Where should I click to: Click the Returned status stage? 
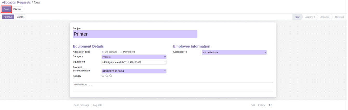coord(339,17)
